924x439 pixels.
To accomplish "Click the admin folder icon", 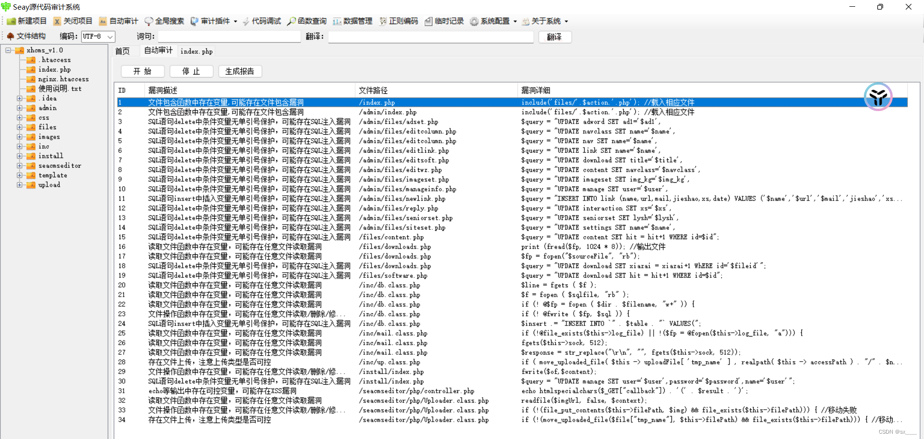I will (x=31, y=108).
